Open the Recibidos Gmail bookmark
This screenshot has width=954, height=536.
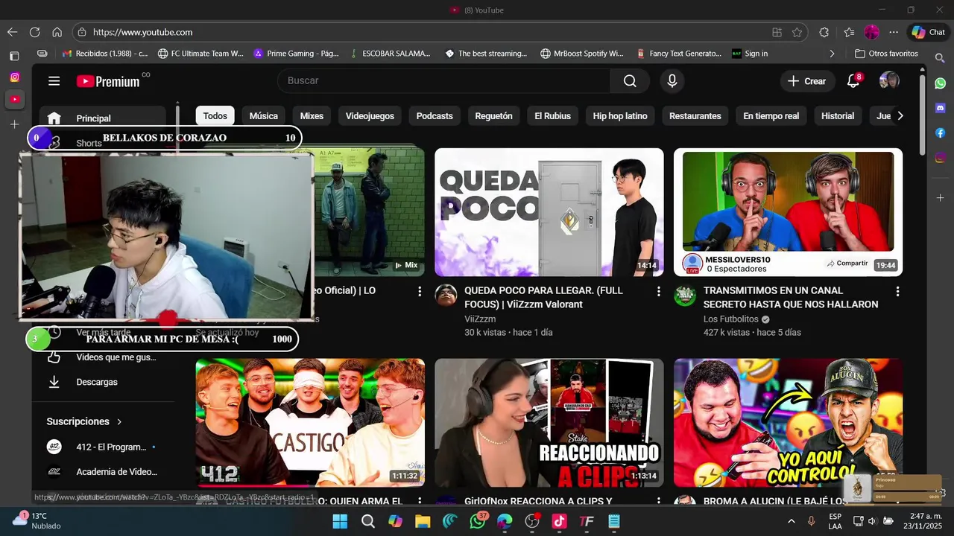105,54
